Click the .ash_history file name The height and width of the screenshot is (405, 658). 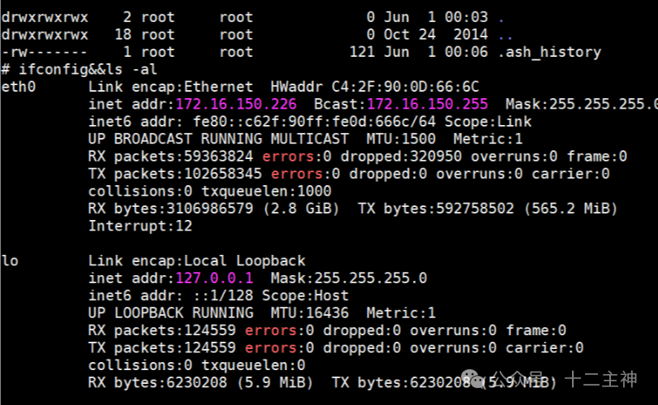[x=548, y=52]
